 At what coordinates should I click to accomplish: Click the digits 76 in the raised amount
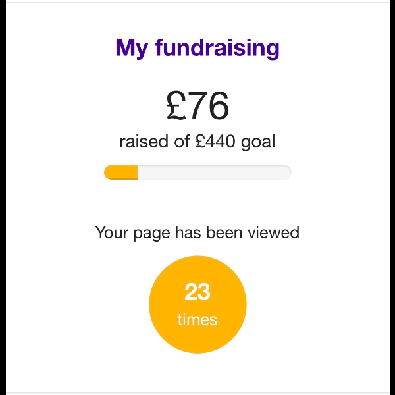coord(209,106)
